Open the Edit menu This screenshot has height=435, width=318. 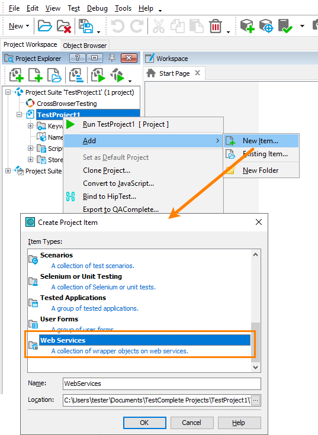[x=33, y=8]
